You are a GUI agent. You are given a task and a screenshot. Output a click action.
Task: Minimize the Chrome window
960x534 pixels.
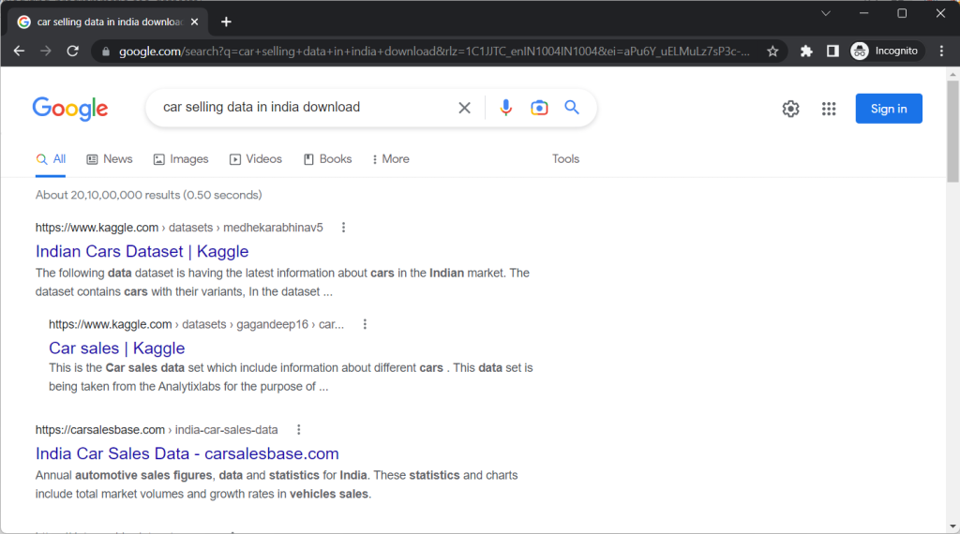pyautogui.click(x=863, y=13)
